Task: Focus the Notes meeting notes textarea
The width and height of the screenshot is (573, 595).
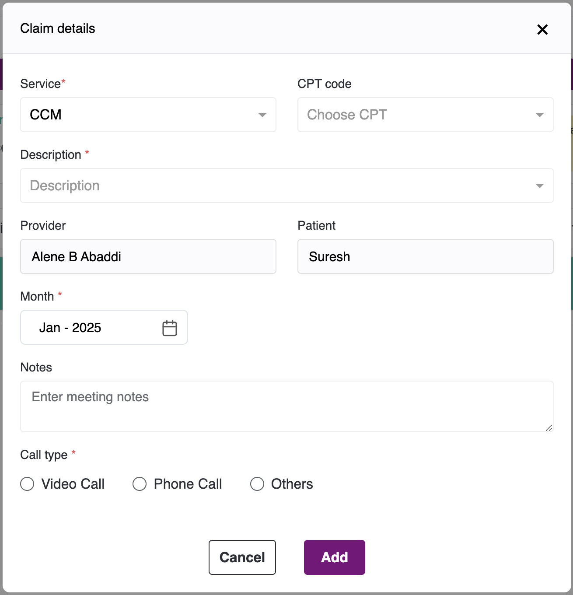Action: click(x=286, y=406)
